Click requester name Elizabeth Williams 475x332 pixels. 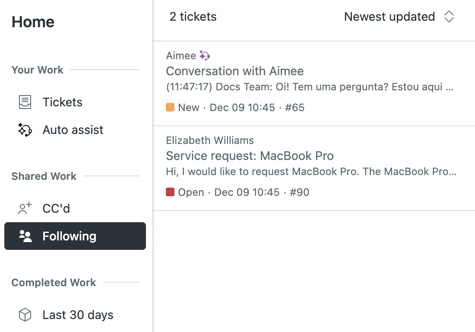click(x=210, y=140)
